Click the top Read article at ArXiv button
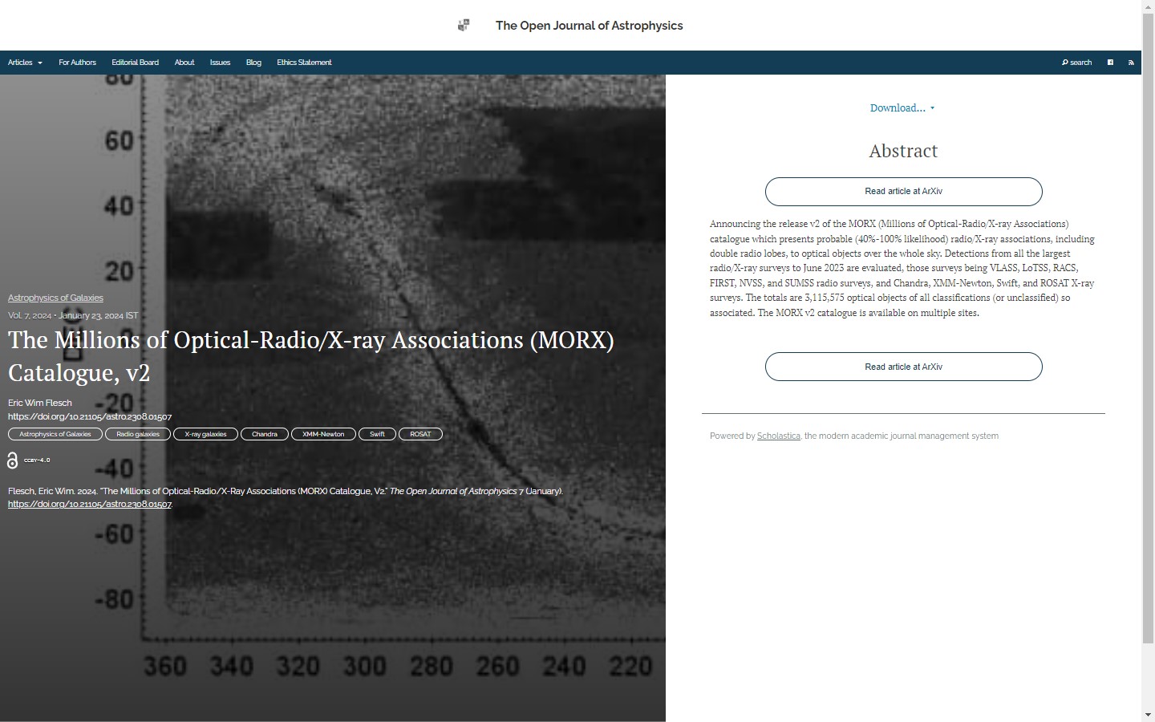The image size is (1155, 722). (x=903, y=192)
